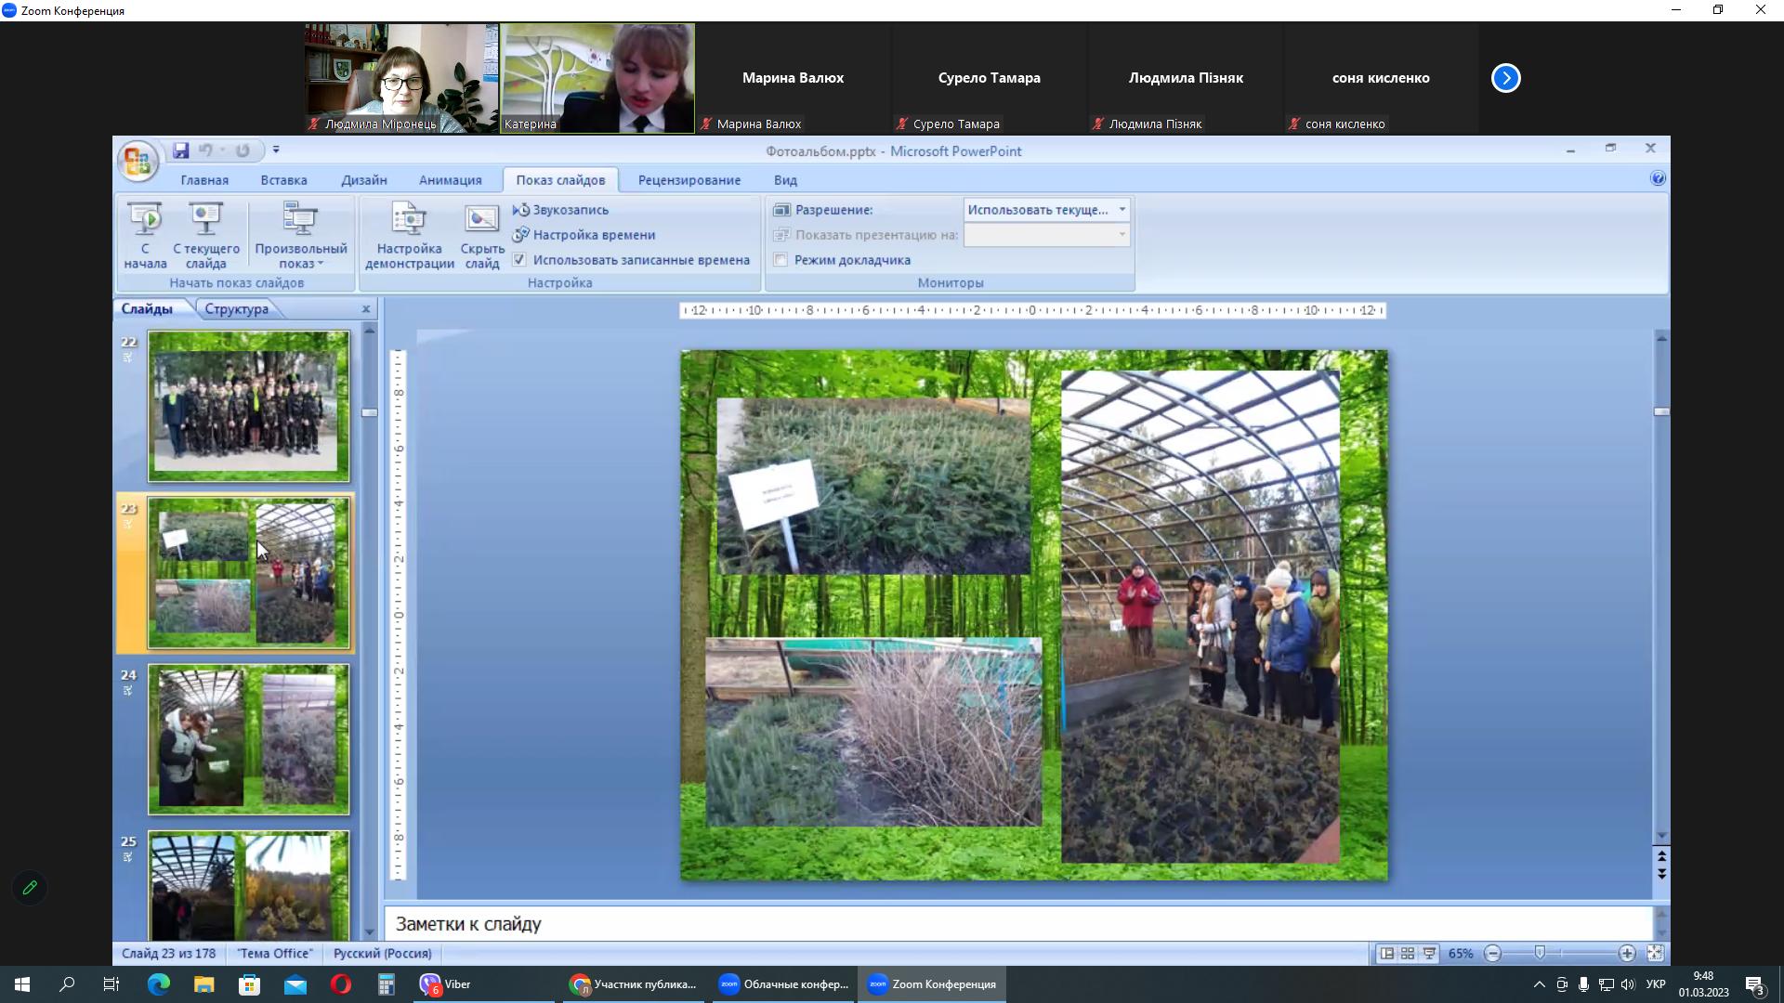
Task: Click the Save icon in quick access toolbar
Action: coord(181,150)
